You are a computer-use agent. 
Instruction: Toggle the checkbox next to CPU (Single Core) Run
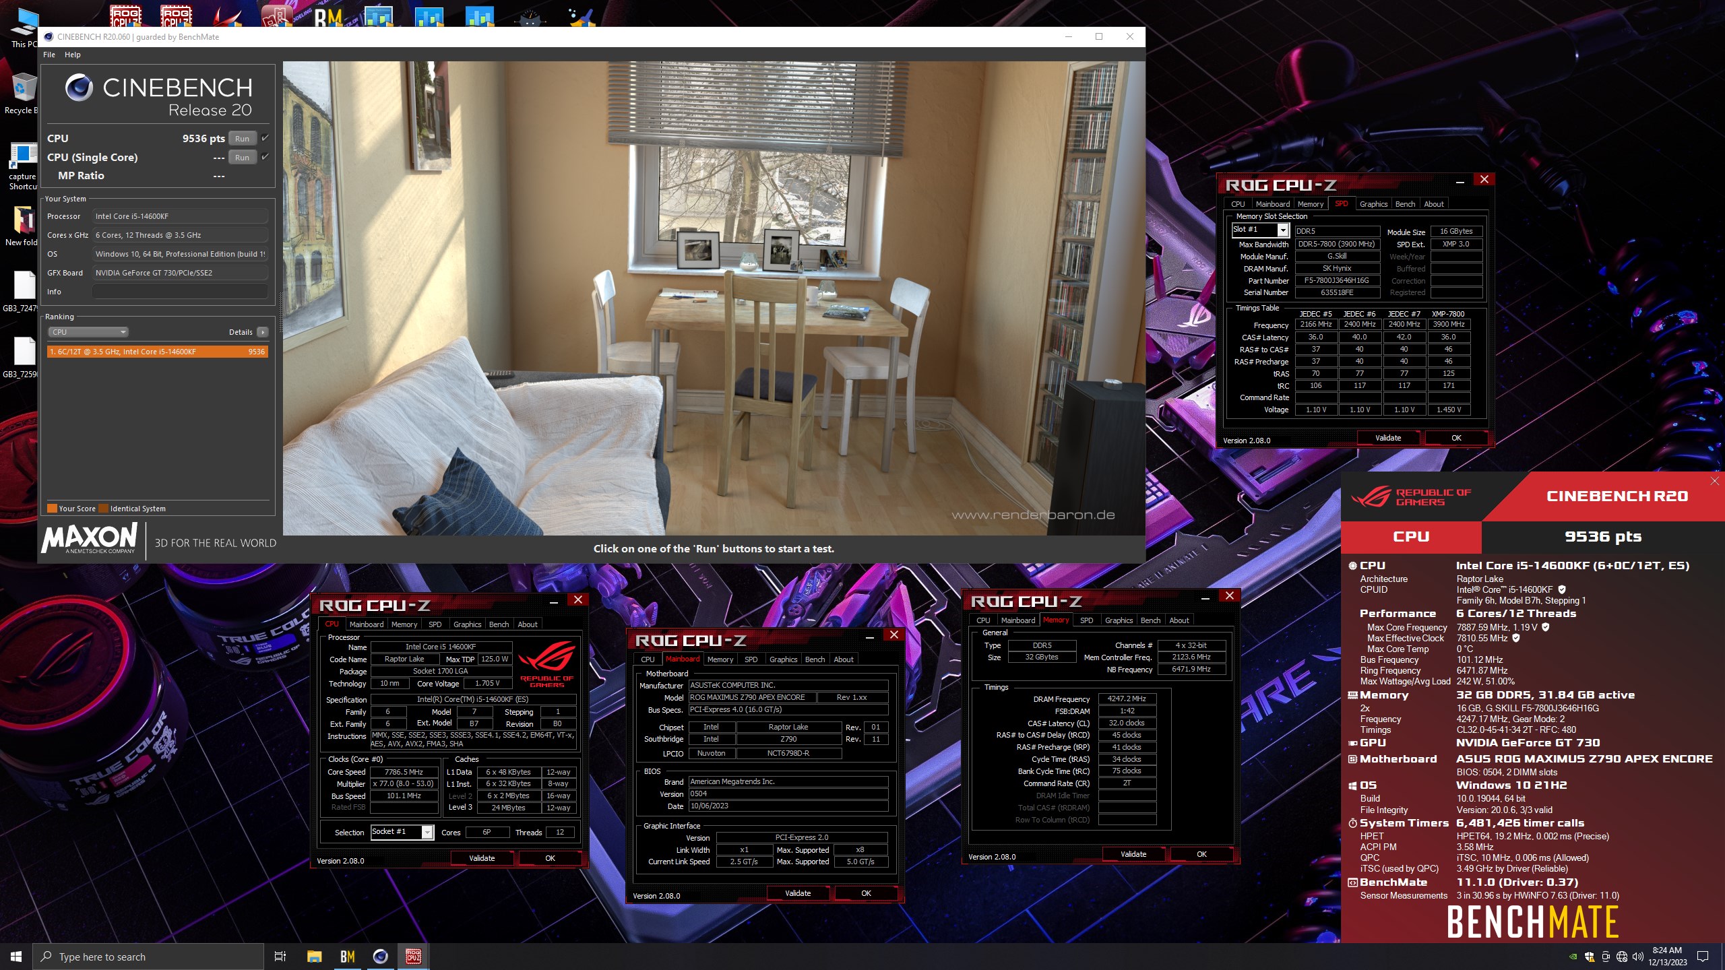(x=265, y=157)
